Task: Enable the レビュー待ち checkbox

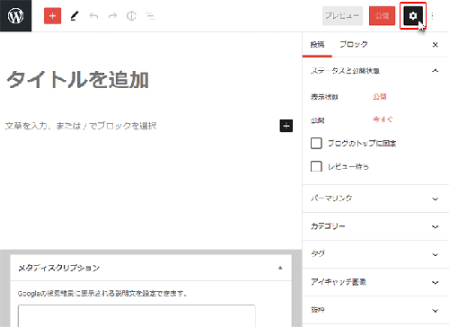Action: (x=316, y=166)
